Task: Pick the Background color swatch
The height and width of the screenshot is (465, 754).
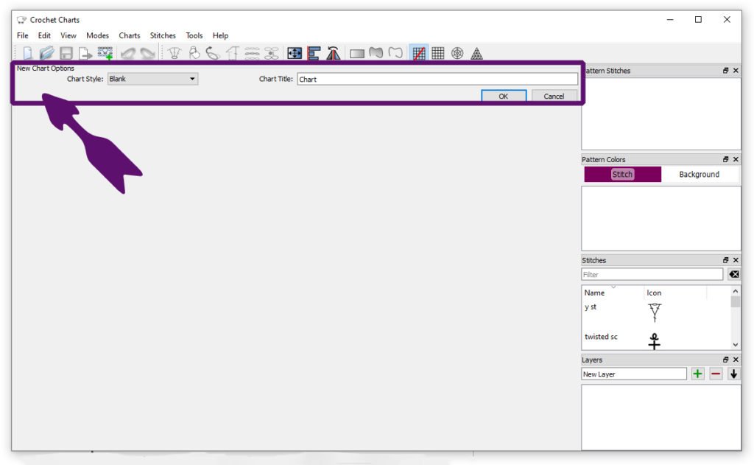Action: coord(700,174)
